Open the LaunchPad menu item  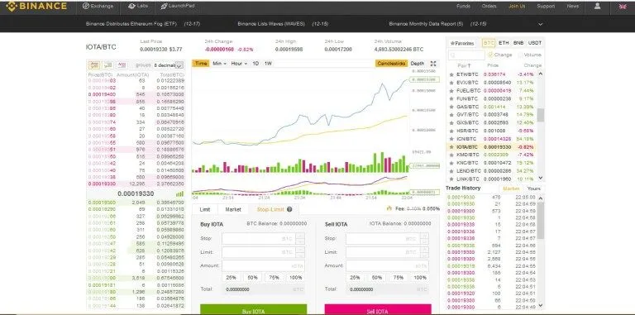pos(178,6)
